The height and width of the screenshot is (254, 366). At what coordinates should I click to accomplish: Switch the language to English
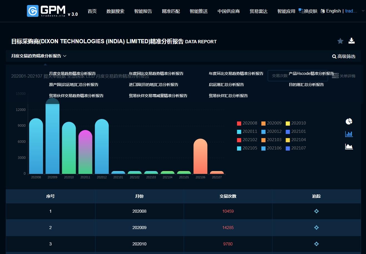click(333, 11)
